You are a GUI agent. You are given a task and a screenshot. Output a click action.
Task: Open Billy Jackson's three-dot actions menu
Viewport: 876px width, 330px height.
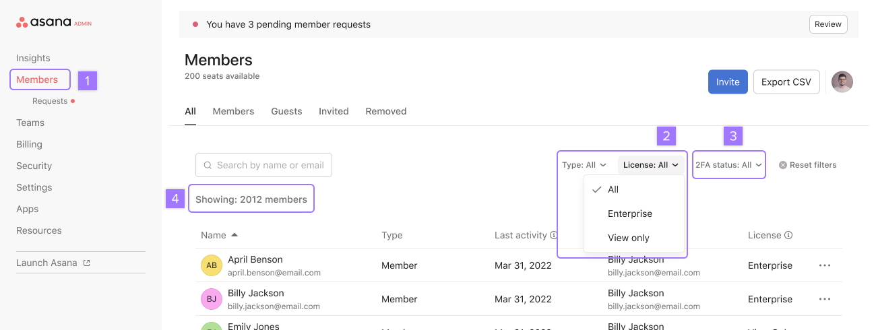[x=824, y=299]
